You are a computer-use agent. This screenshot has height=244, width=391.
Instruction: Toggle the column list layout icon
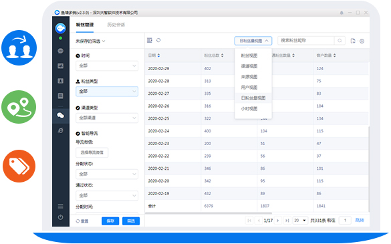click(x=150, y=40)
